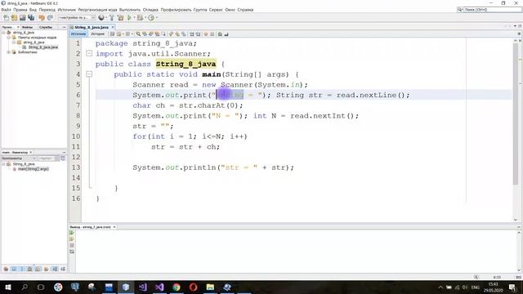Click the Re-run green icon in output panel
The height and width of the screenshot is (294, 523).
72,233
